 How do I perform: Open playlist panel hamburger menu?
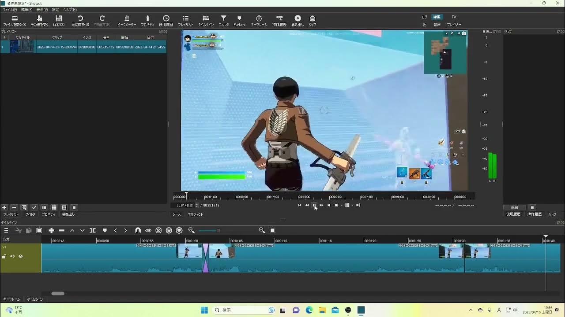[74, 207]
